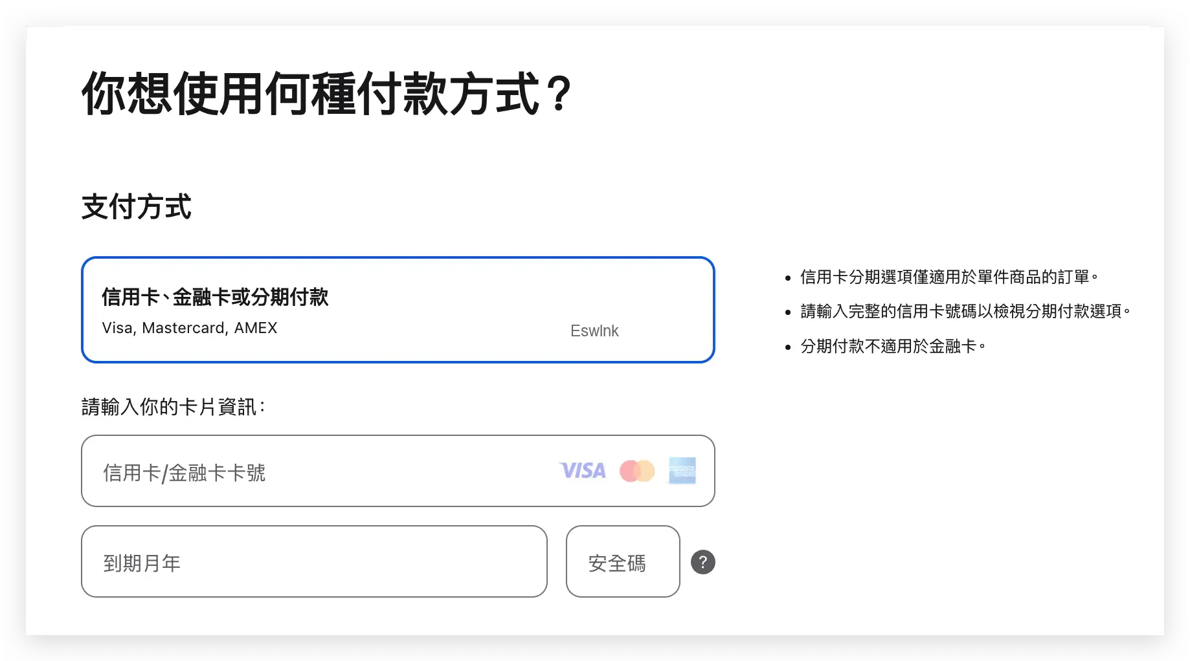
Task: Click bullet dot before 分期付款不適用 note
Action: click(x=787, y=348)
